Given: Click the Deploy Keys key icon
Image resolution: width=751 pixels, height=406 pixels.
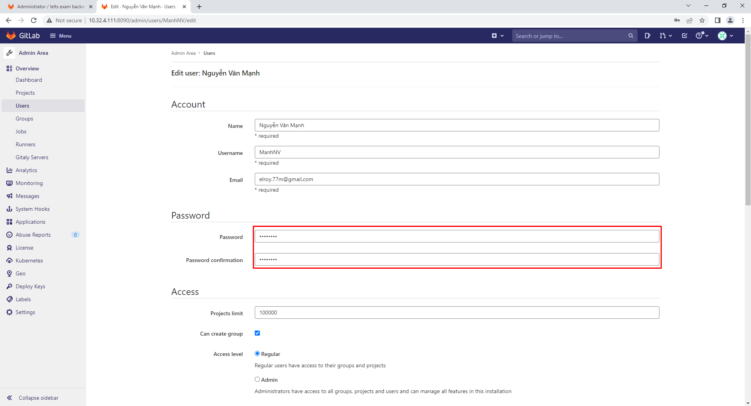Looking at the screenshot, I should click(x=9, y=286).
